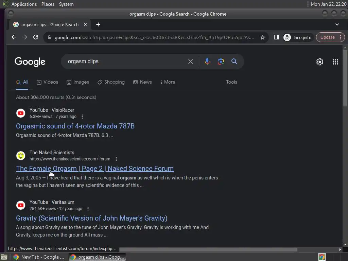Click the YouTube favicon for VisioRacer result
This screenshot has width=348, height=261.
pos(21,113)
